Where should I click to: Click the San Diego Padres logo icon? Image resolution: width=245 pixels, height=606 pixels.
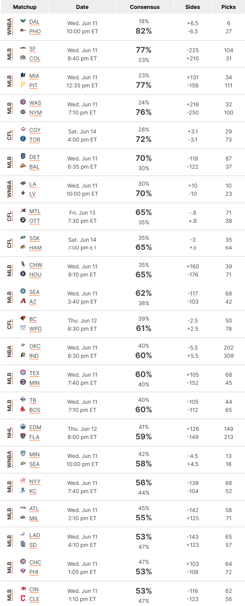(x=23, y=545)
